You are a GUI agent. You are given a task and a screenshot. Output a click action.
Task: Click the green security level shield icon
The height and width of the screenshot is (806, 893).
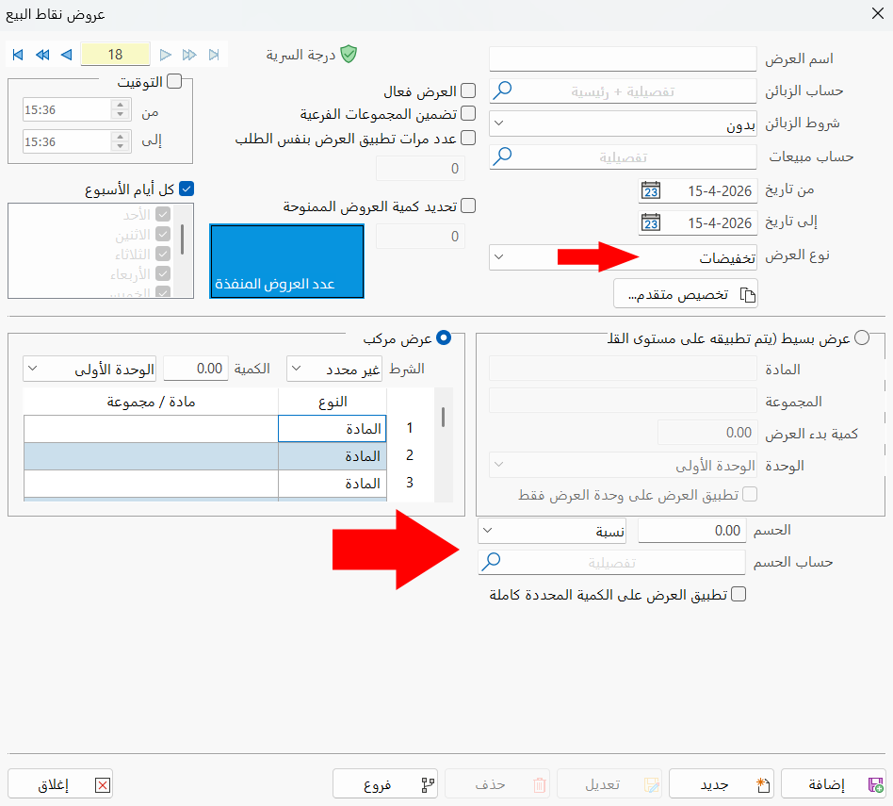pos(349,54)
